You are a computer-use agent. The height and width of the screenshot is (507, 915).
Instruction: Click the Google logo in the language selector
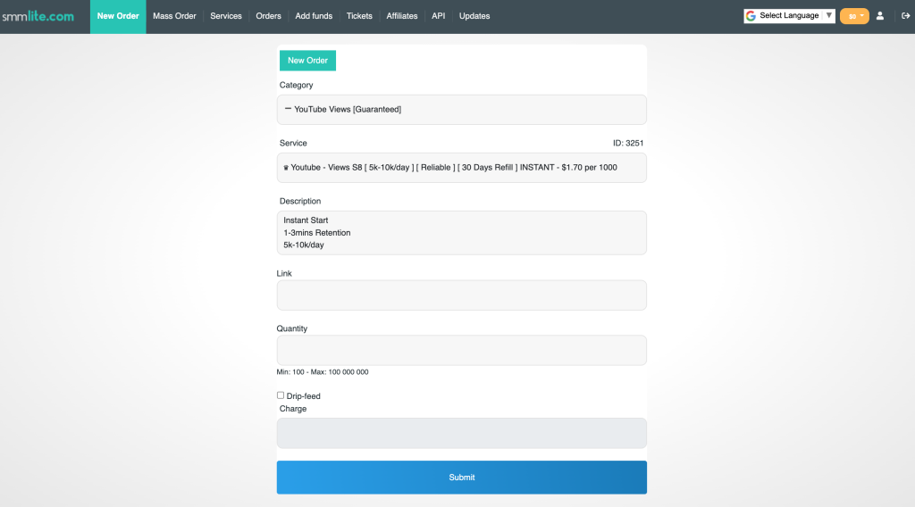[751, 16]
